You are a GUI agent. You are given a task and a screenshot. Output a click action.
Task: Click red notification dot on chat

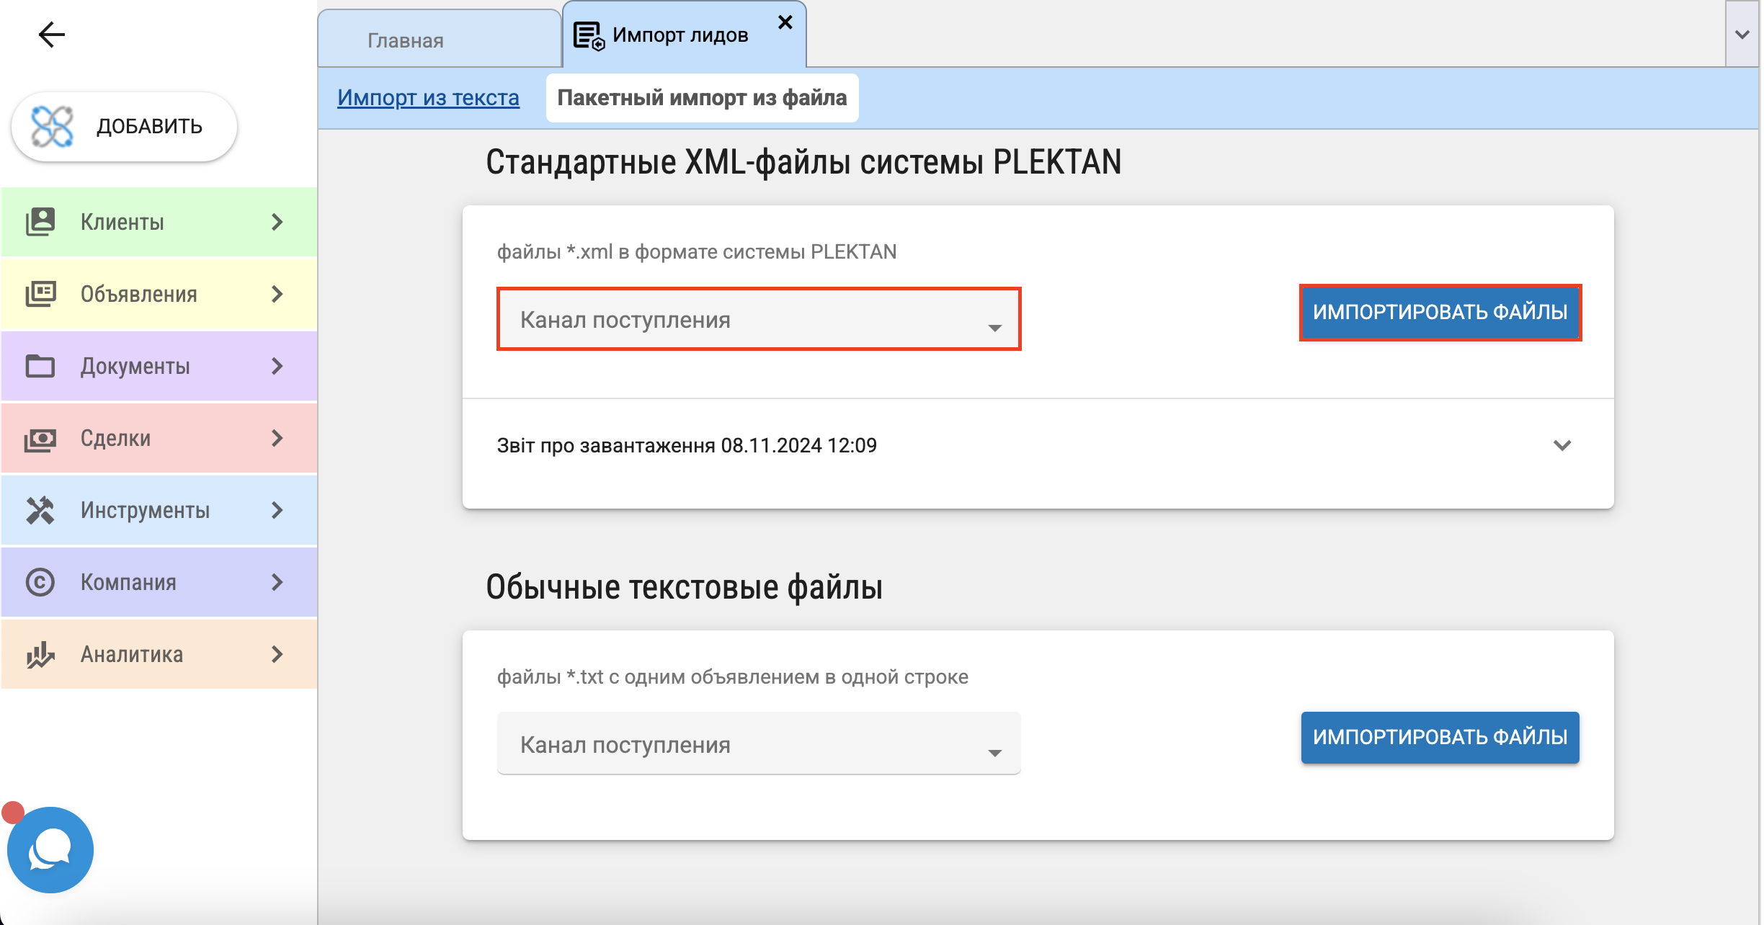(x=13, y=813)
